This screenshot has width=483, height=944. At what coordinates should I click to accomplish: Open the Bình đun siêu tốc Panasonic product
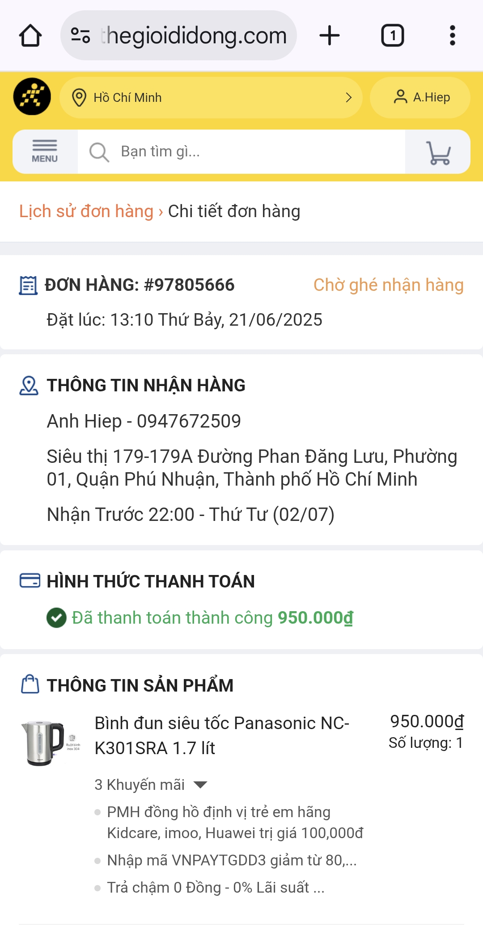(222, 735)
